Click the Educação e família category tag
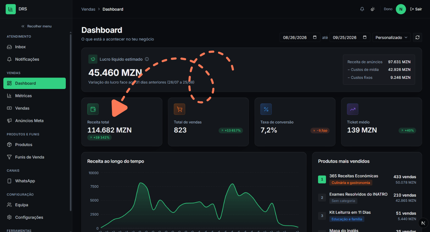The width and height of the screenshot is (430, 232). (x=347, y=219)
